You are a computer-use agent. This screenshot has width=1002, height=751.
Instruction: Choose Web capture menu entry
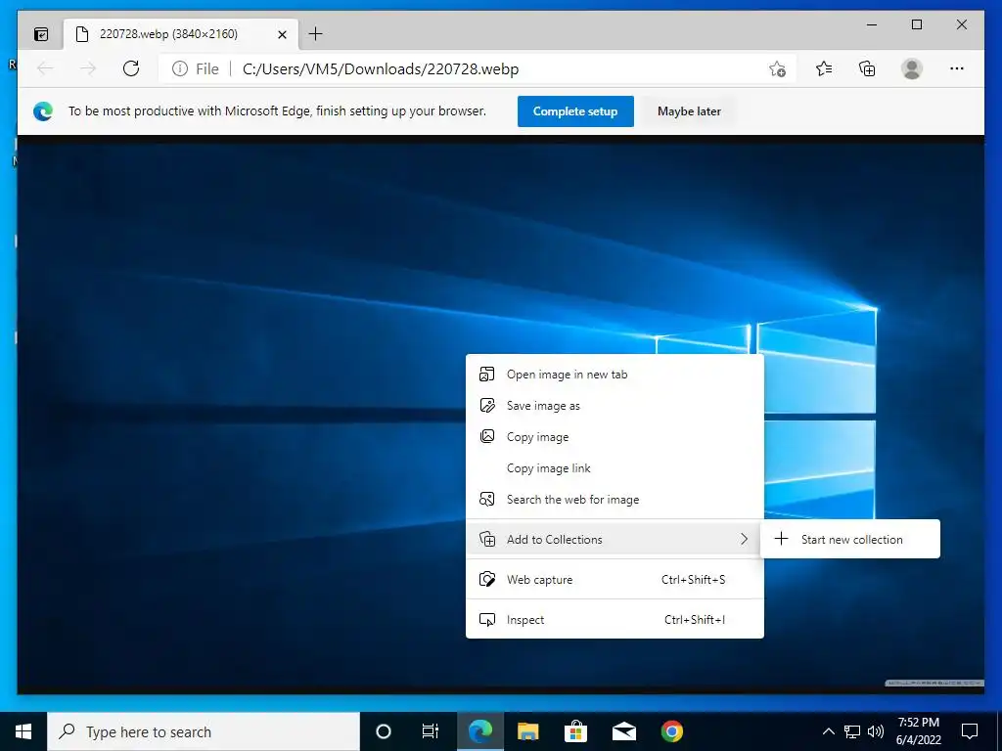click(x=615, y=579)
